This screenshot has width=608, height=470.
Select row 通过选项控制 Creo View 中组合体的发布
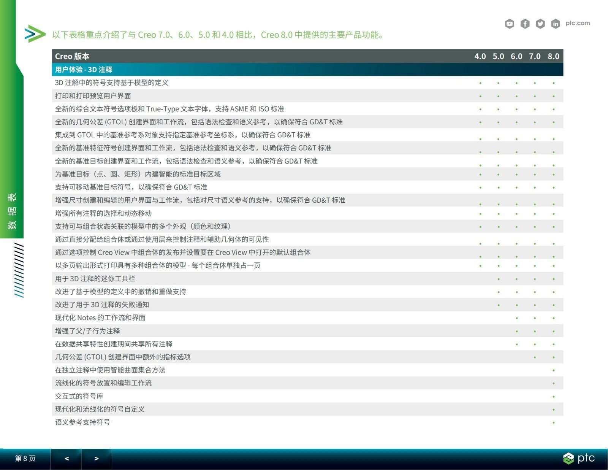click(307, 252)
